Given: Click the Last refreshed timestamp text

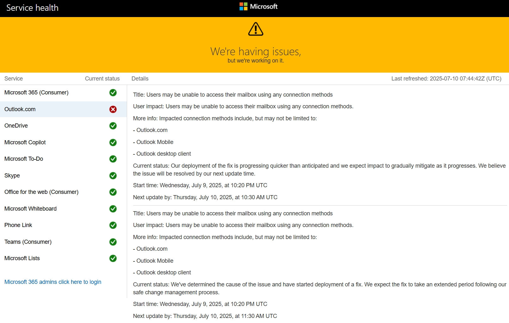Looking at the screenshot, I should click(x=446, y=79).
